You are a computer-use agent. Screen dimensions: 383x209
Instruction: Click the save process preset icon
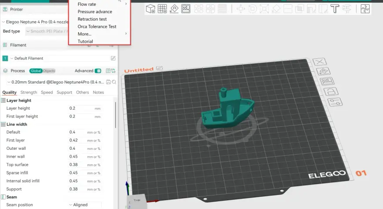108,82
